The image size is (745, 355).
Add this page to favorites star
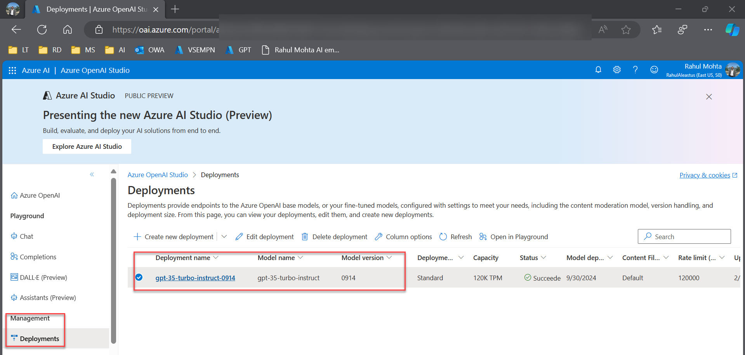[626, 30]
